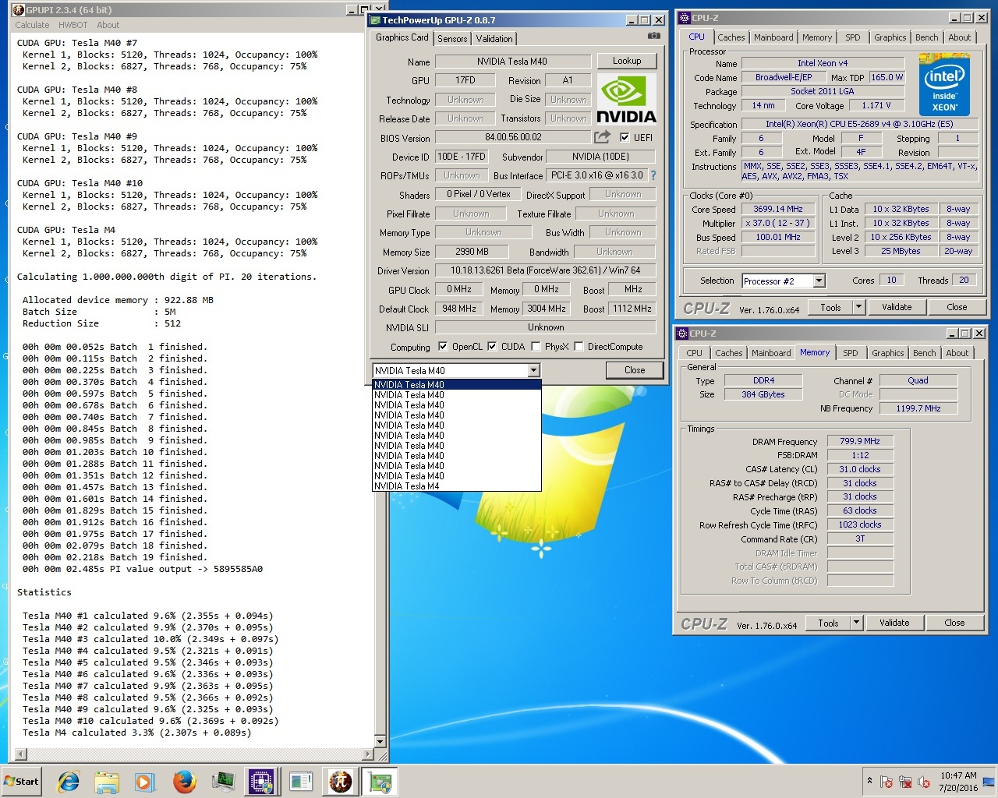Open the Processor #2 selection dropdown

(x=819, y=281)
